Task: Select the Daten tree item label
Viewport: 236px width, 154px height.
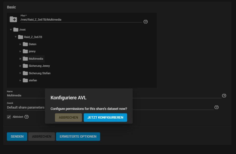Action: pyautogui.click(x=33, y=44)
